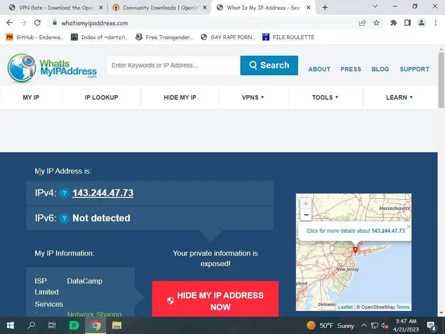Click the 143.244.47.73 IPv4 address link
445x334 pixels.
[x=103, y=193]
